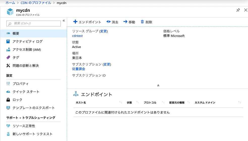Image resolution: width=248 pixels, height=141 pixels.
Task: Click 消去 purge toolbar button
Action: pyautogui.click(x=112, y=22)
